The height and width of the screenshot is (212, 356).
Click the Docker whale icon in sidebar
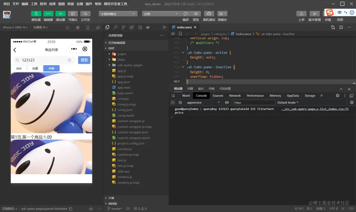pos(148,27)
